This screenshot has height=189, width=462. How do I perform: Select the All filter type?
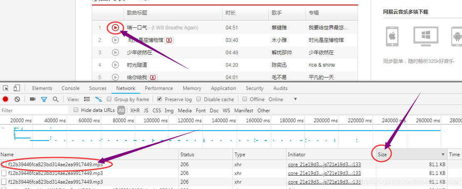121,111
